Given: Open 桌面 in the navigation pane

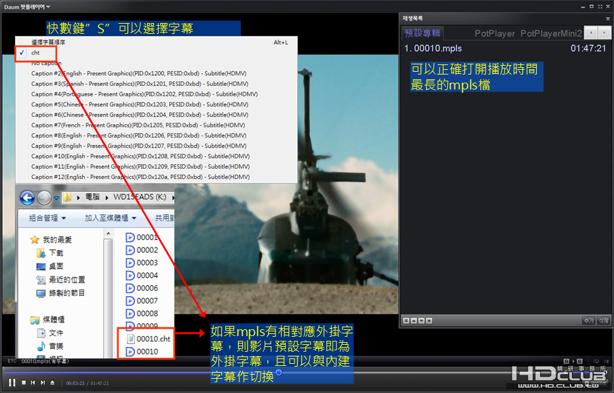Looking at the screenshot, I should pyautogui.click(x=50, y=266).
